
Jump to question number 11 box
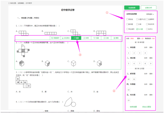tap(134, 79)
